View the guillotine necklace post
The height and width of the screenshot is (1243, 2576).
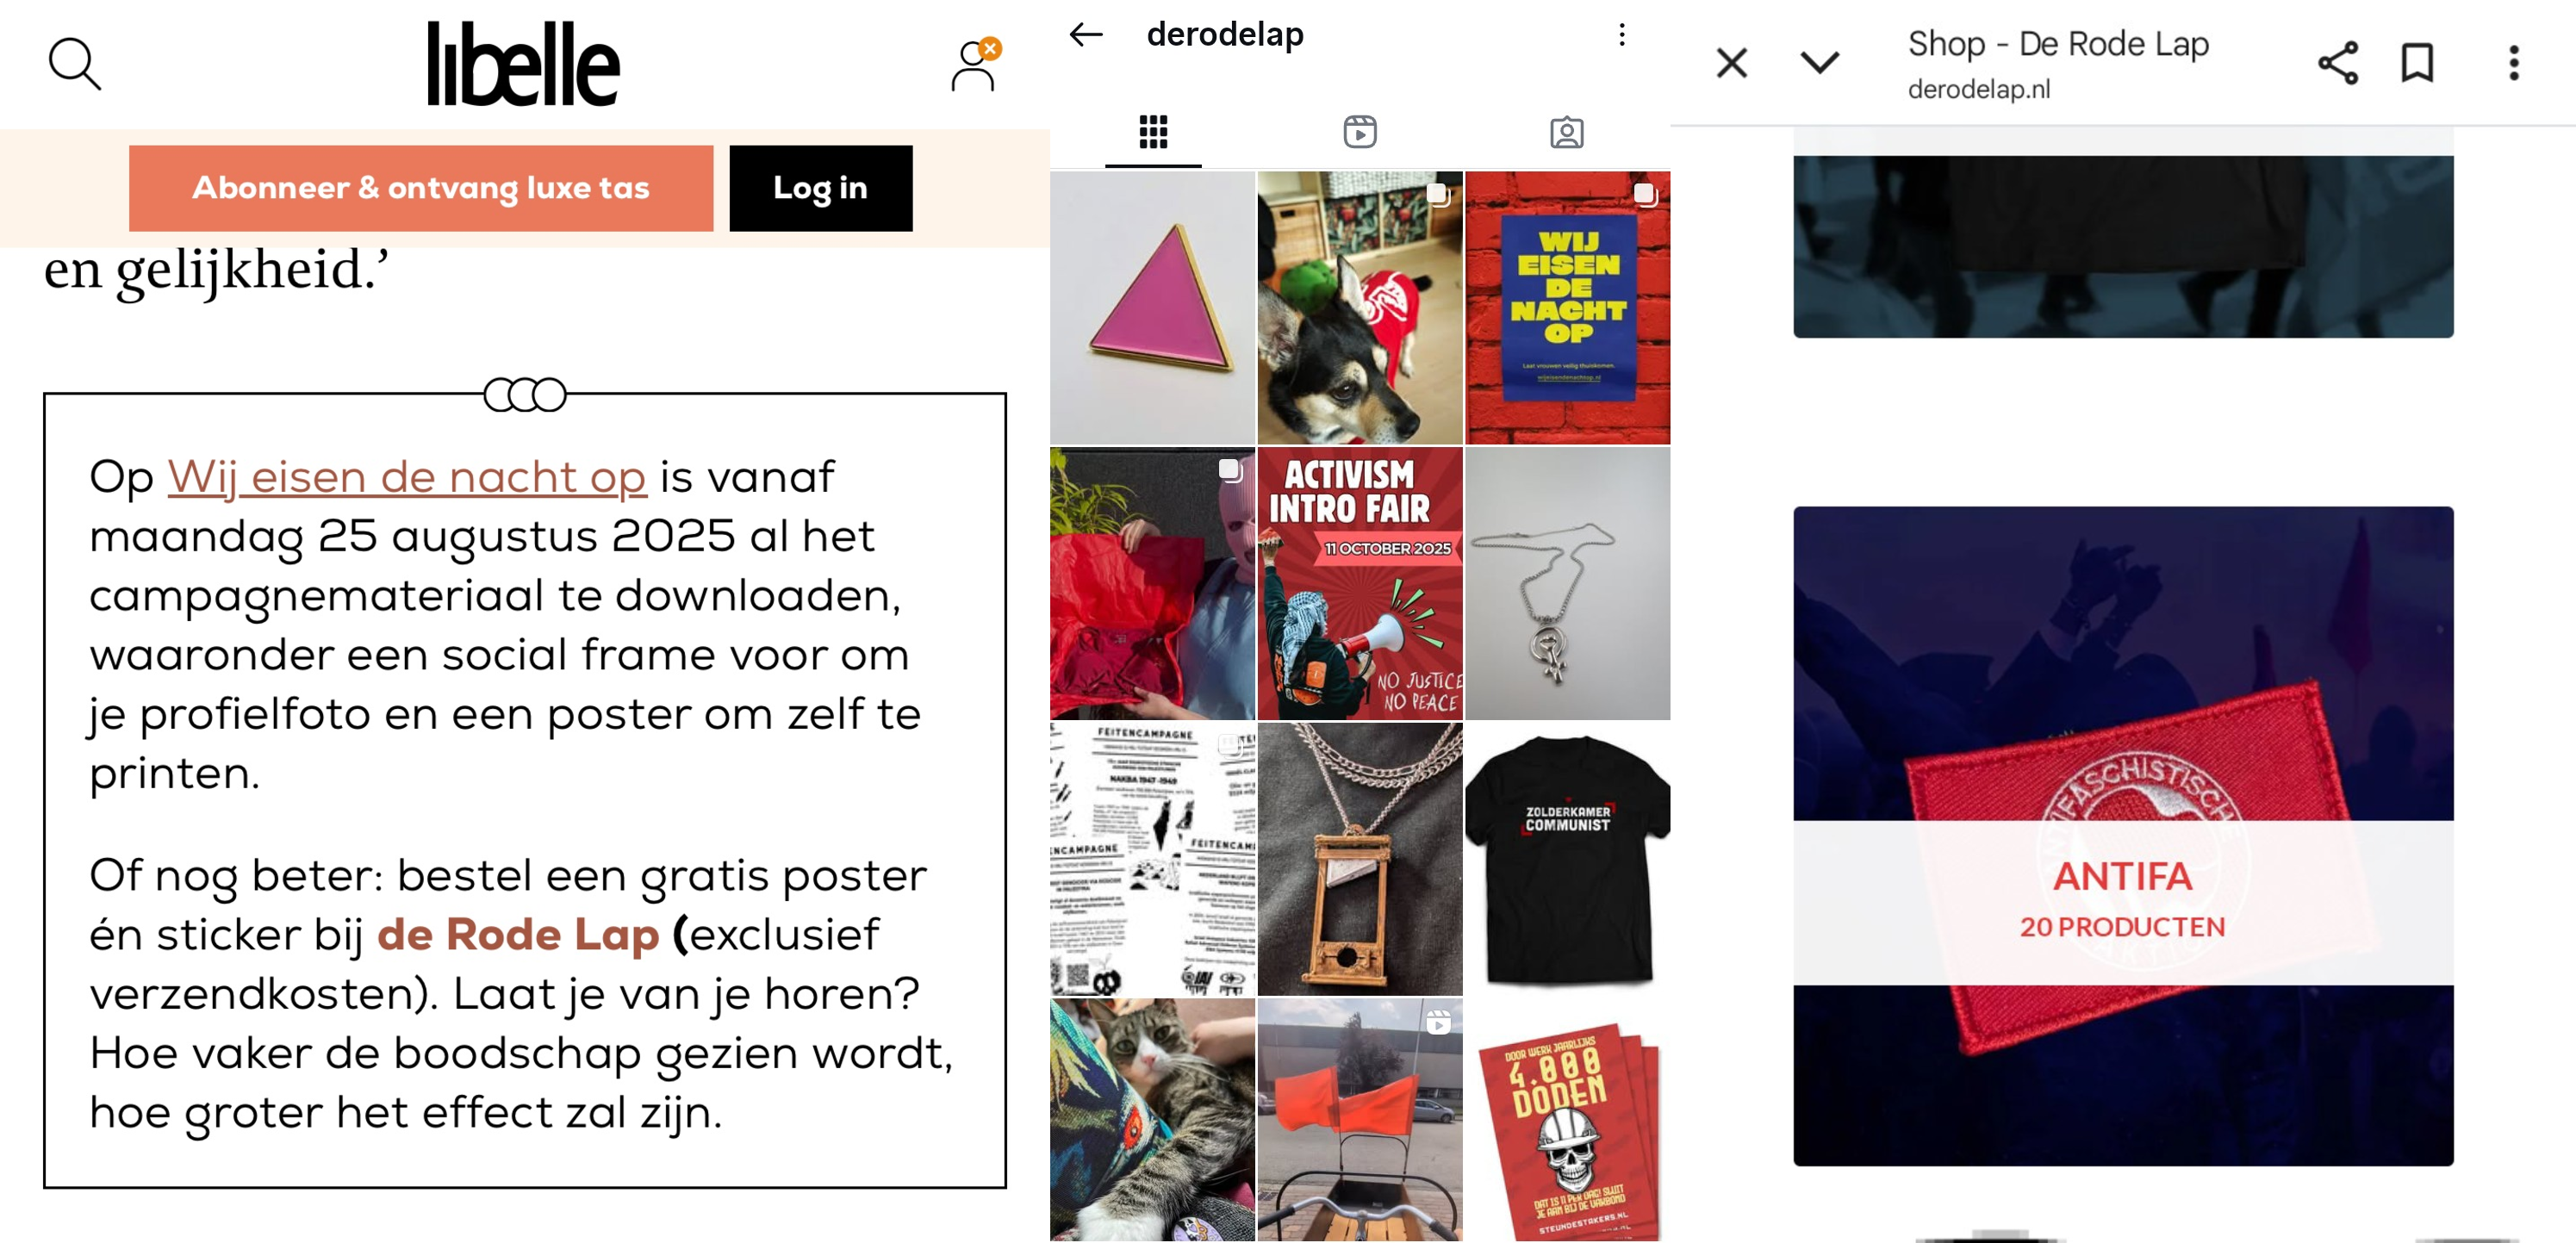point(1359,860)
